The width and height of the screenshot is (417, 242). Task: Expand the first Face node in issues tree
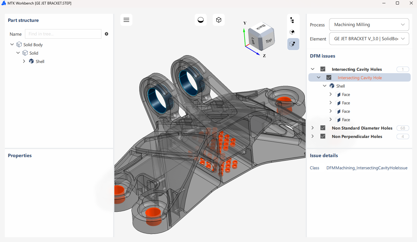coord(330,94)
